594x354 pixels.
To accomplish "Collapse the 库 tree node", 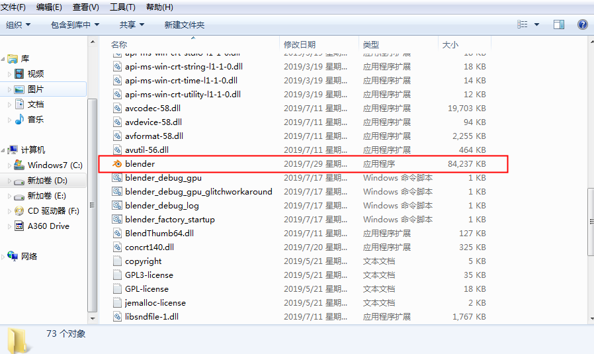I will click(x=3, y=59).
